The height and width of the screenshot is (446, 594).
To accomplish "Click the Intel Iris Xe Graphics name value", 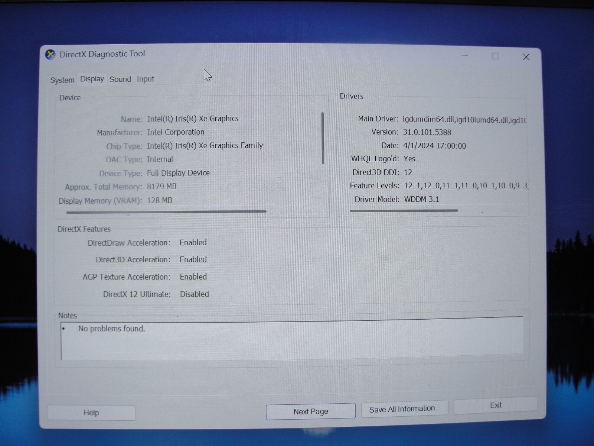I will (192, 119).
